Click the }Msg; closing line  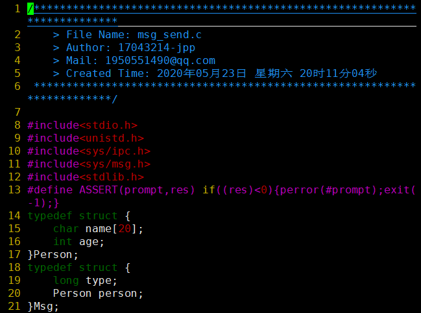click(43, 307)
